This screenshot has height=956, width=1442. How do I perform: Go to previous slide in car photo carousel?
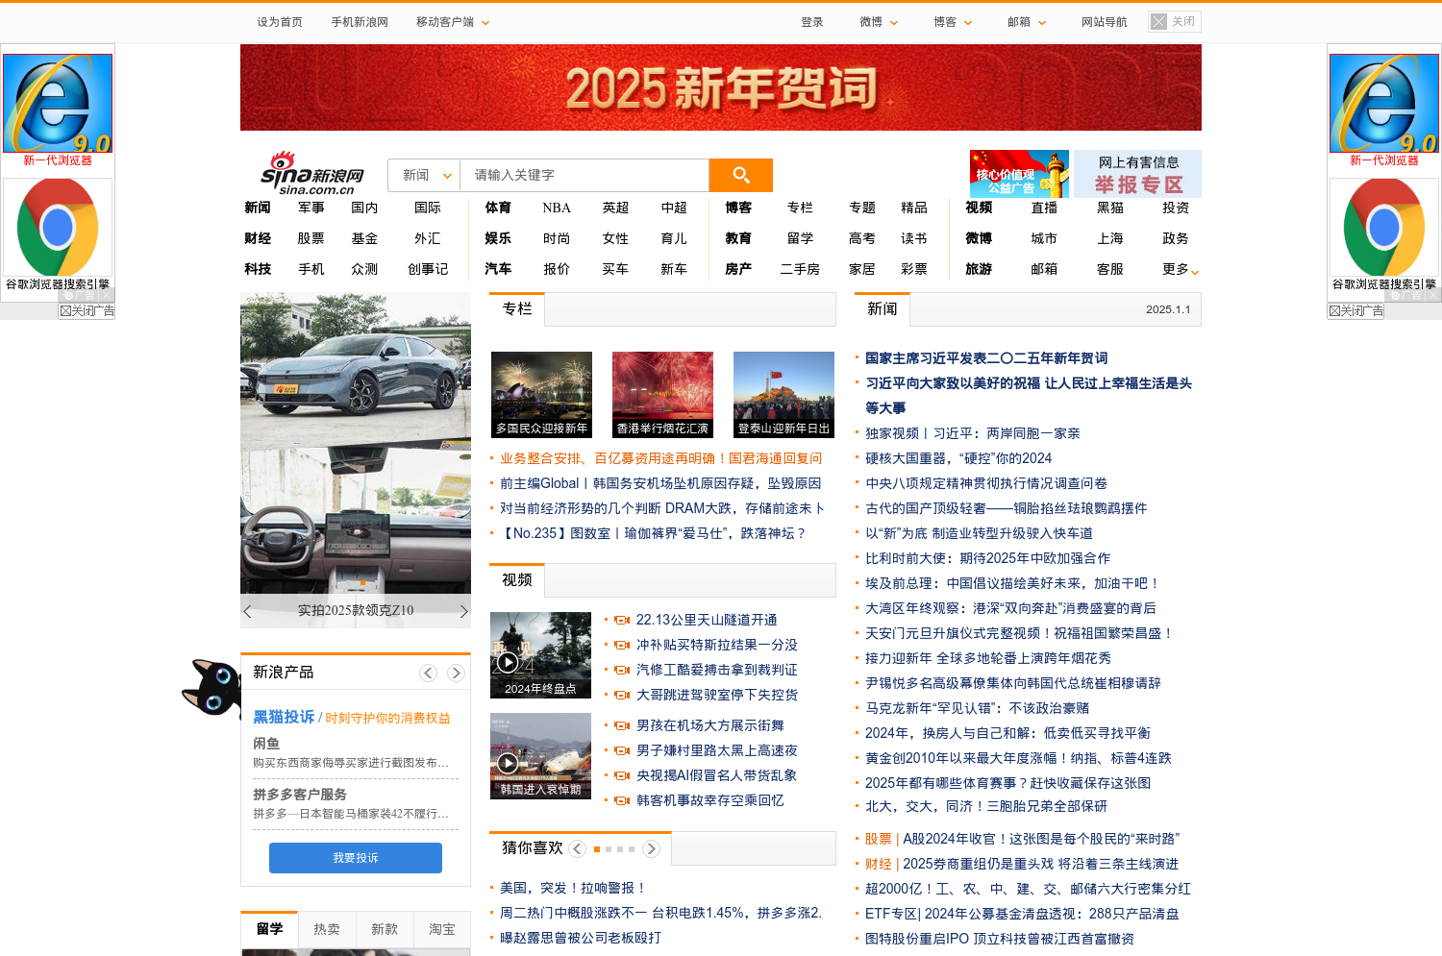pyautogui.click(x=248, y=611)
